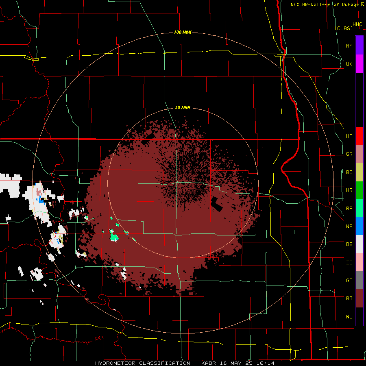Screen dimensions: 366x366
Task: Click the Hydrometeor Classification title text
Action: (x=143, y=363)
